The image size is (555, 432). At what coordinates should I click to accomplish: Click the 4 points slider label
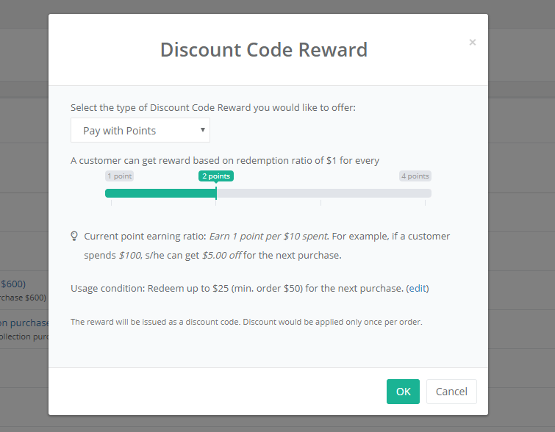(x=415, y=176)
